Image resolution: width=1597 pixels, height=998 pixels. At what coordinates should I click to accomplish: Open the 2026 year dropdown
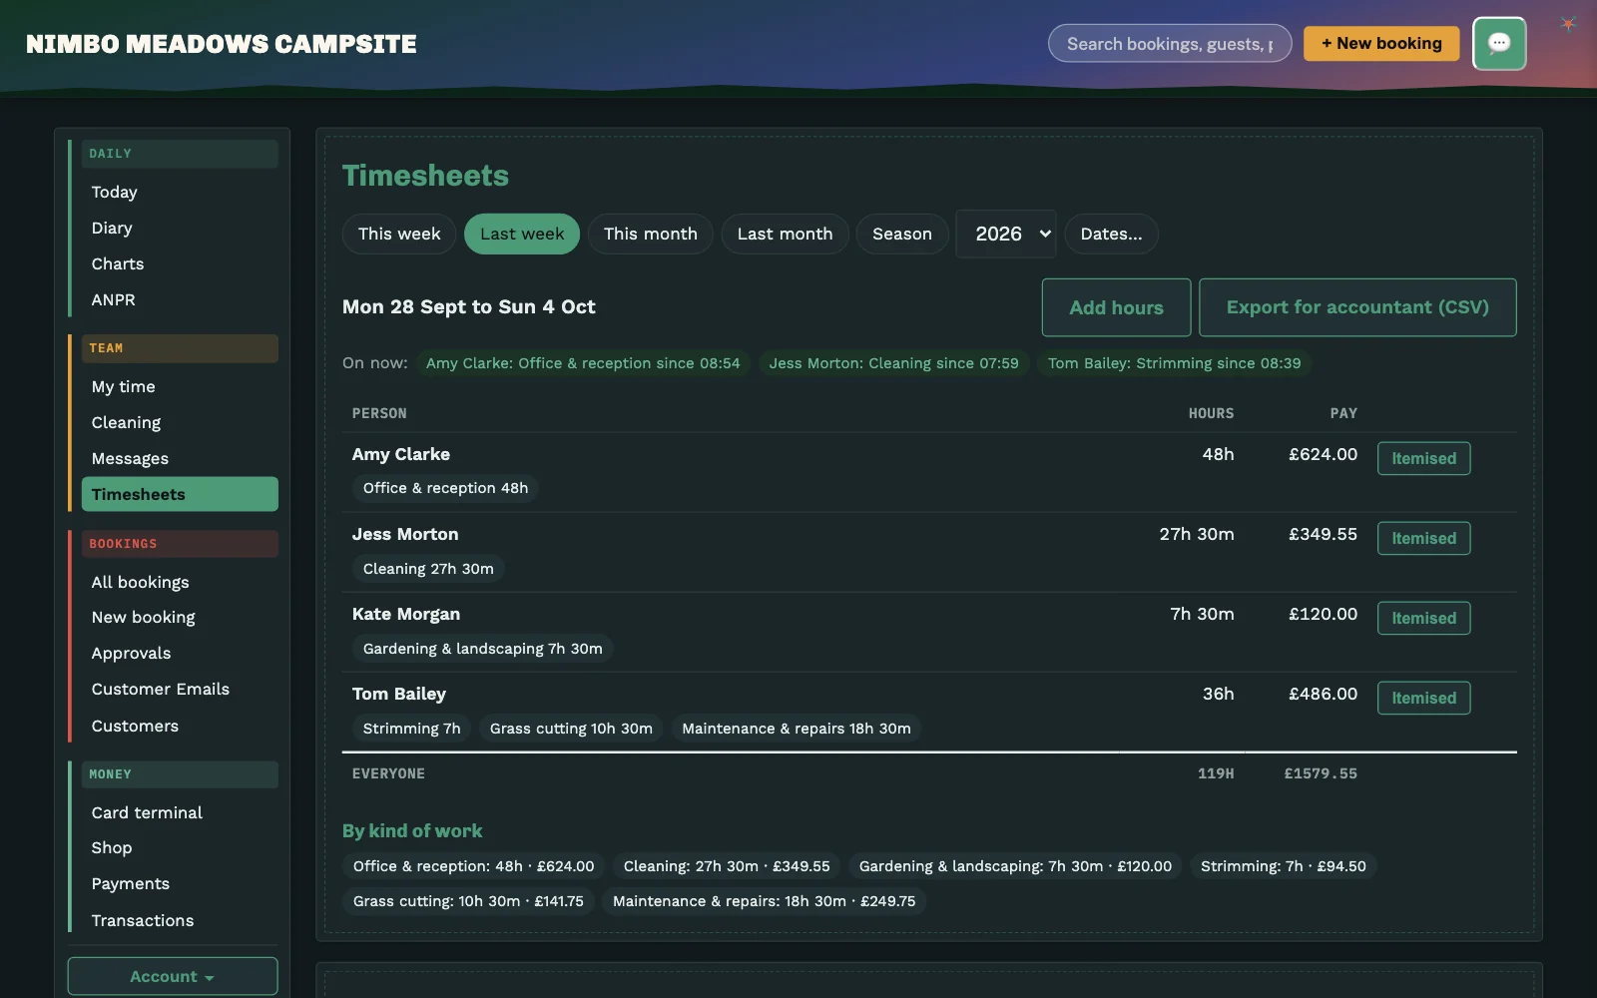(x=1006, y=234)
